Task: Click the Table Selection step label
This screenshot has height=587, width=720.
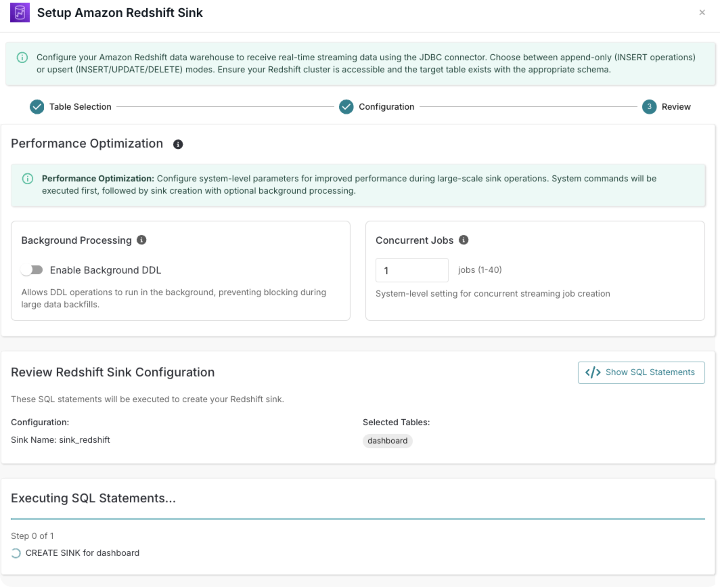Action: click(x=80, y=106)
